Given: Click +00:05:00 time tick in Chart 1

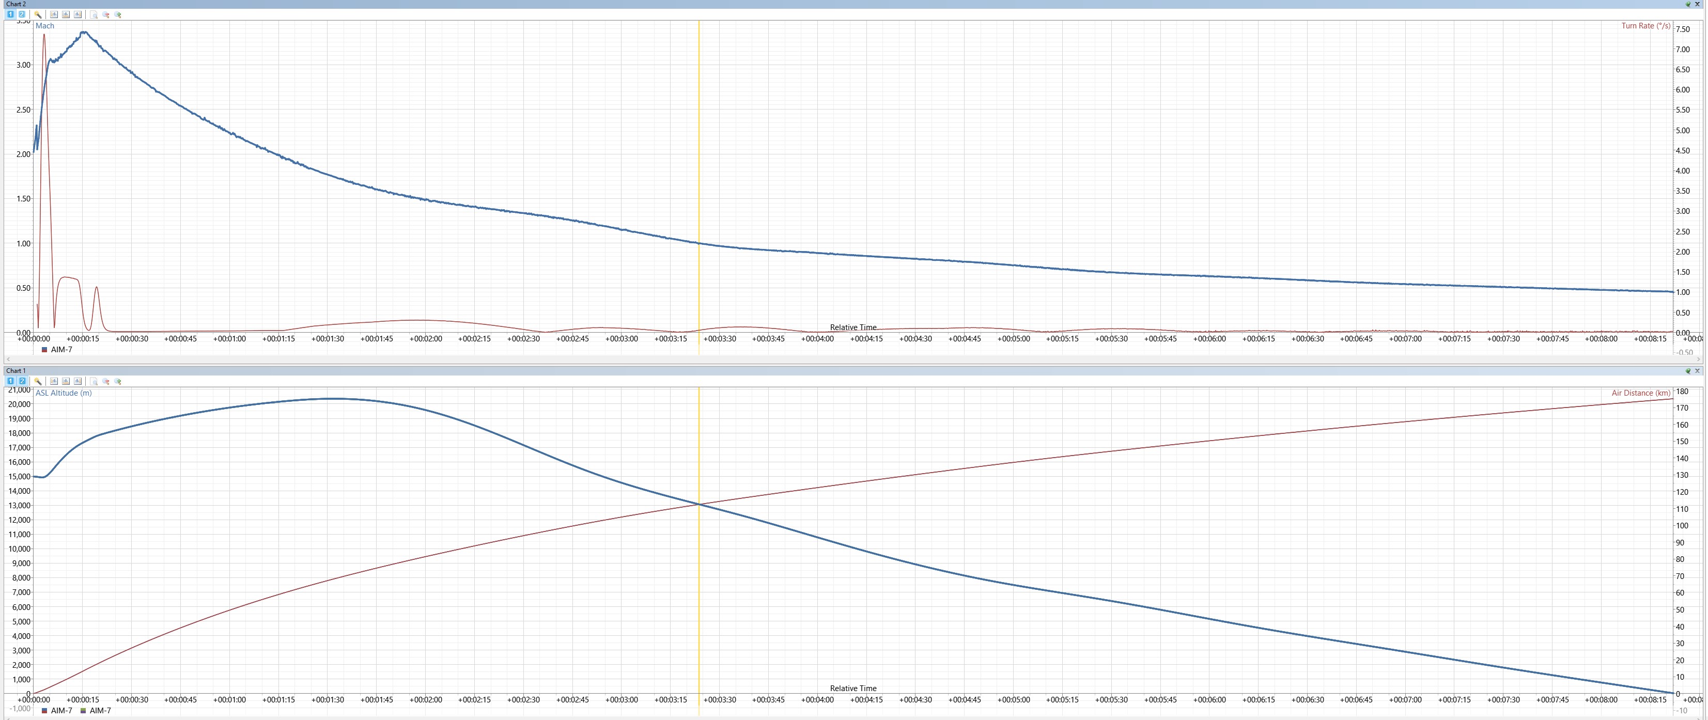Looking at the screenshot, I should (1014, 700).
